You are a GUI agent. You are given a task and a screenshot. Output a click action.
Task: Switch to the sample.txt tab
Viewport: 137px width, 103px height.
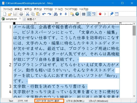[x=11, y=19]
